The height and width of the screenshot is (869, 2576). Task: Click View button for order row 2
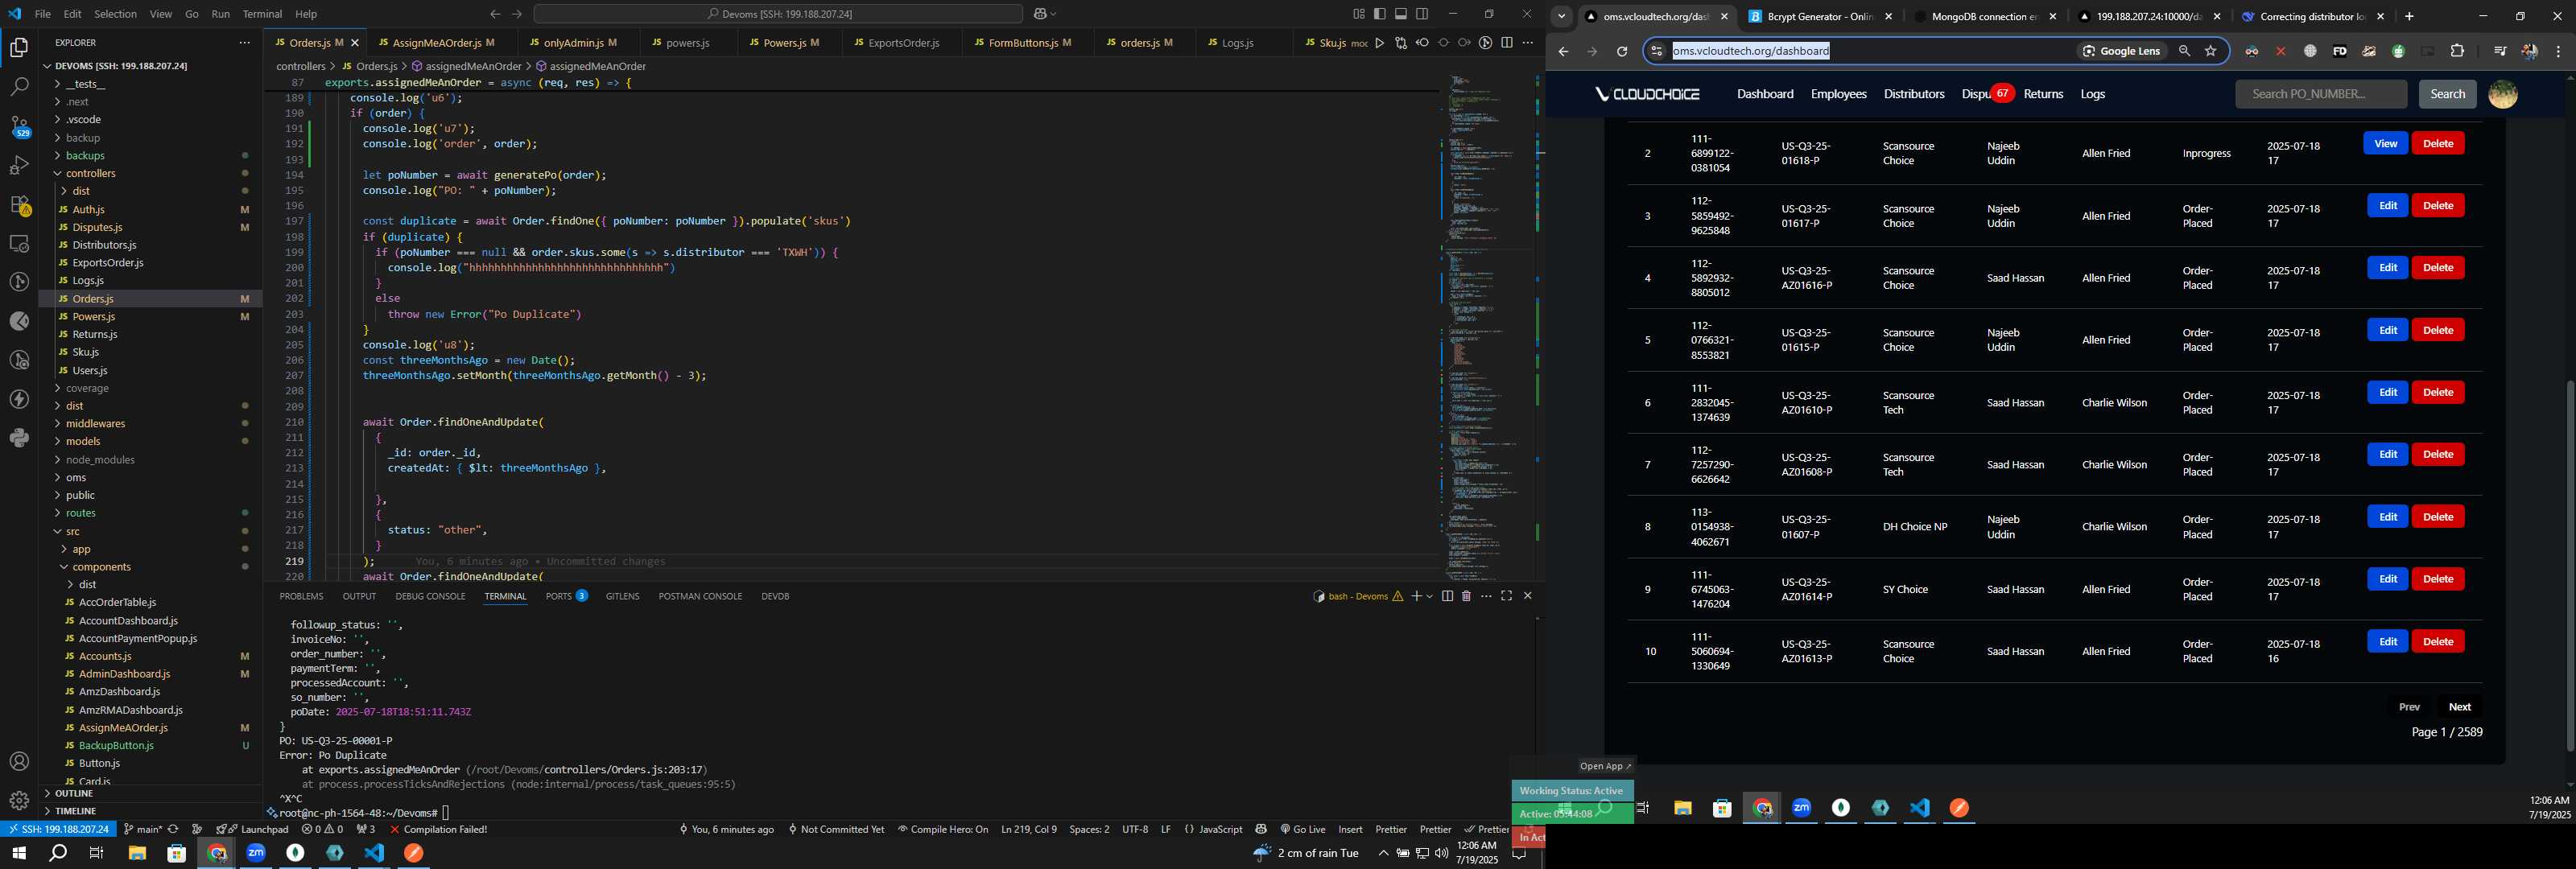(2385, 144)
